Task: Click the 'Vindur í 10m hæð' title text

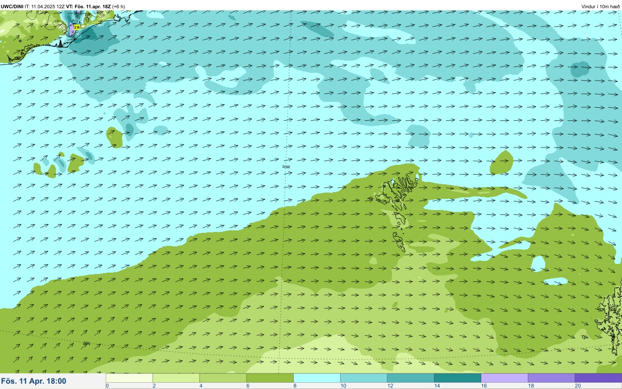Action: click(601, 6)
